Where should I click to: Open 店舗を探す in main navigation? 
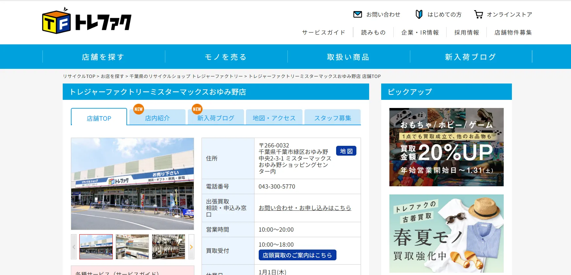[x=103, y=57]
